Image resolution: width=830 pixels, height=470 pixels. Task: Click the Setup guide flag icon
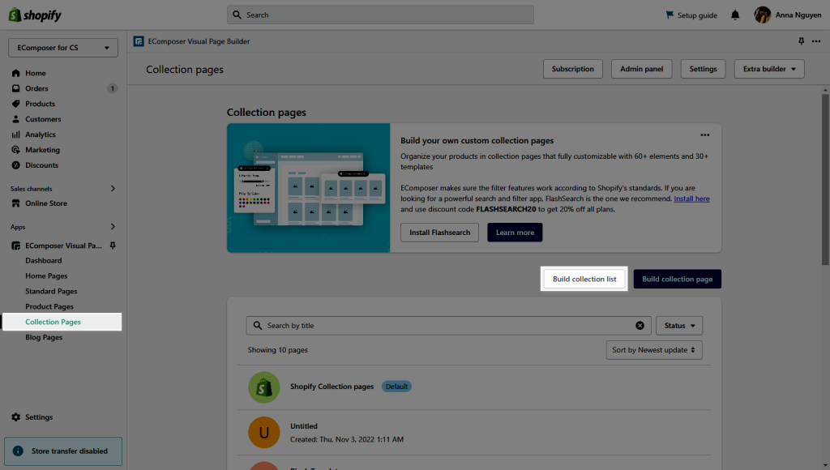[x=670, y=15]
